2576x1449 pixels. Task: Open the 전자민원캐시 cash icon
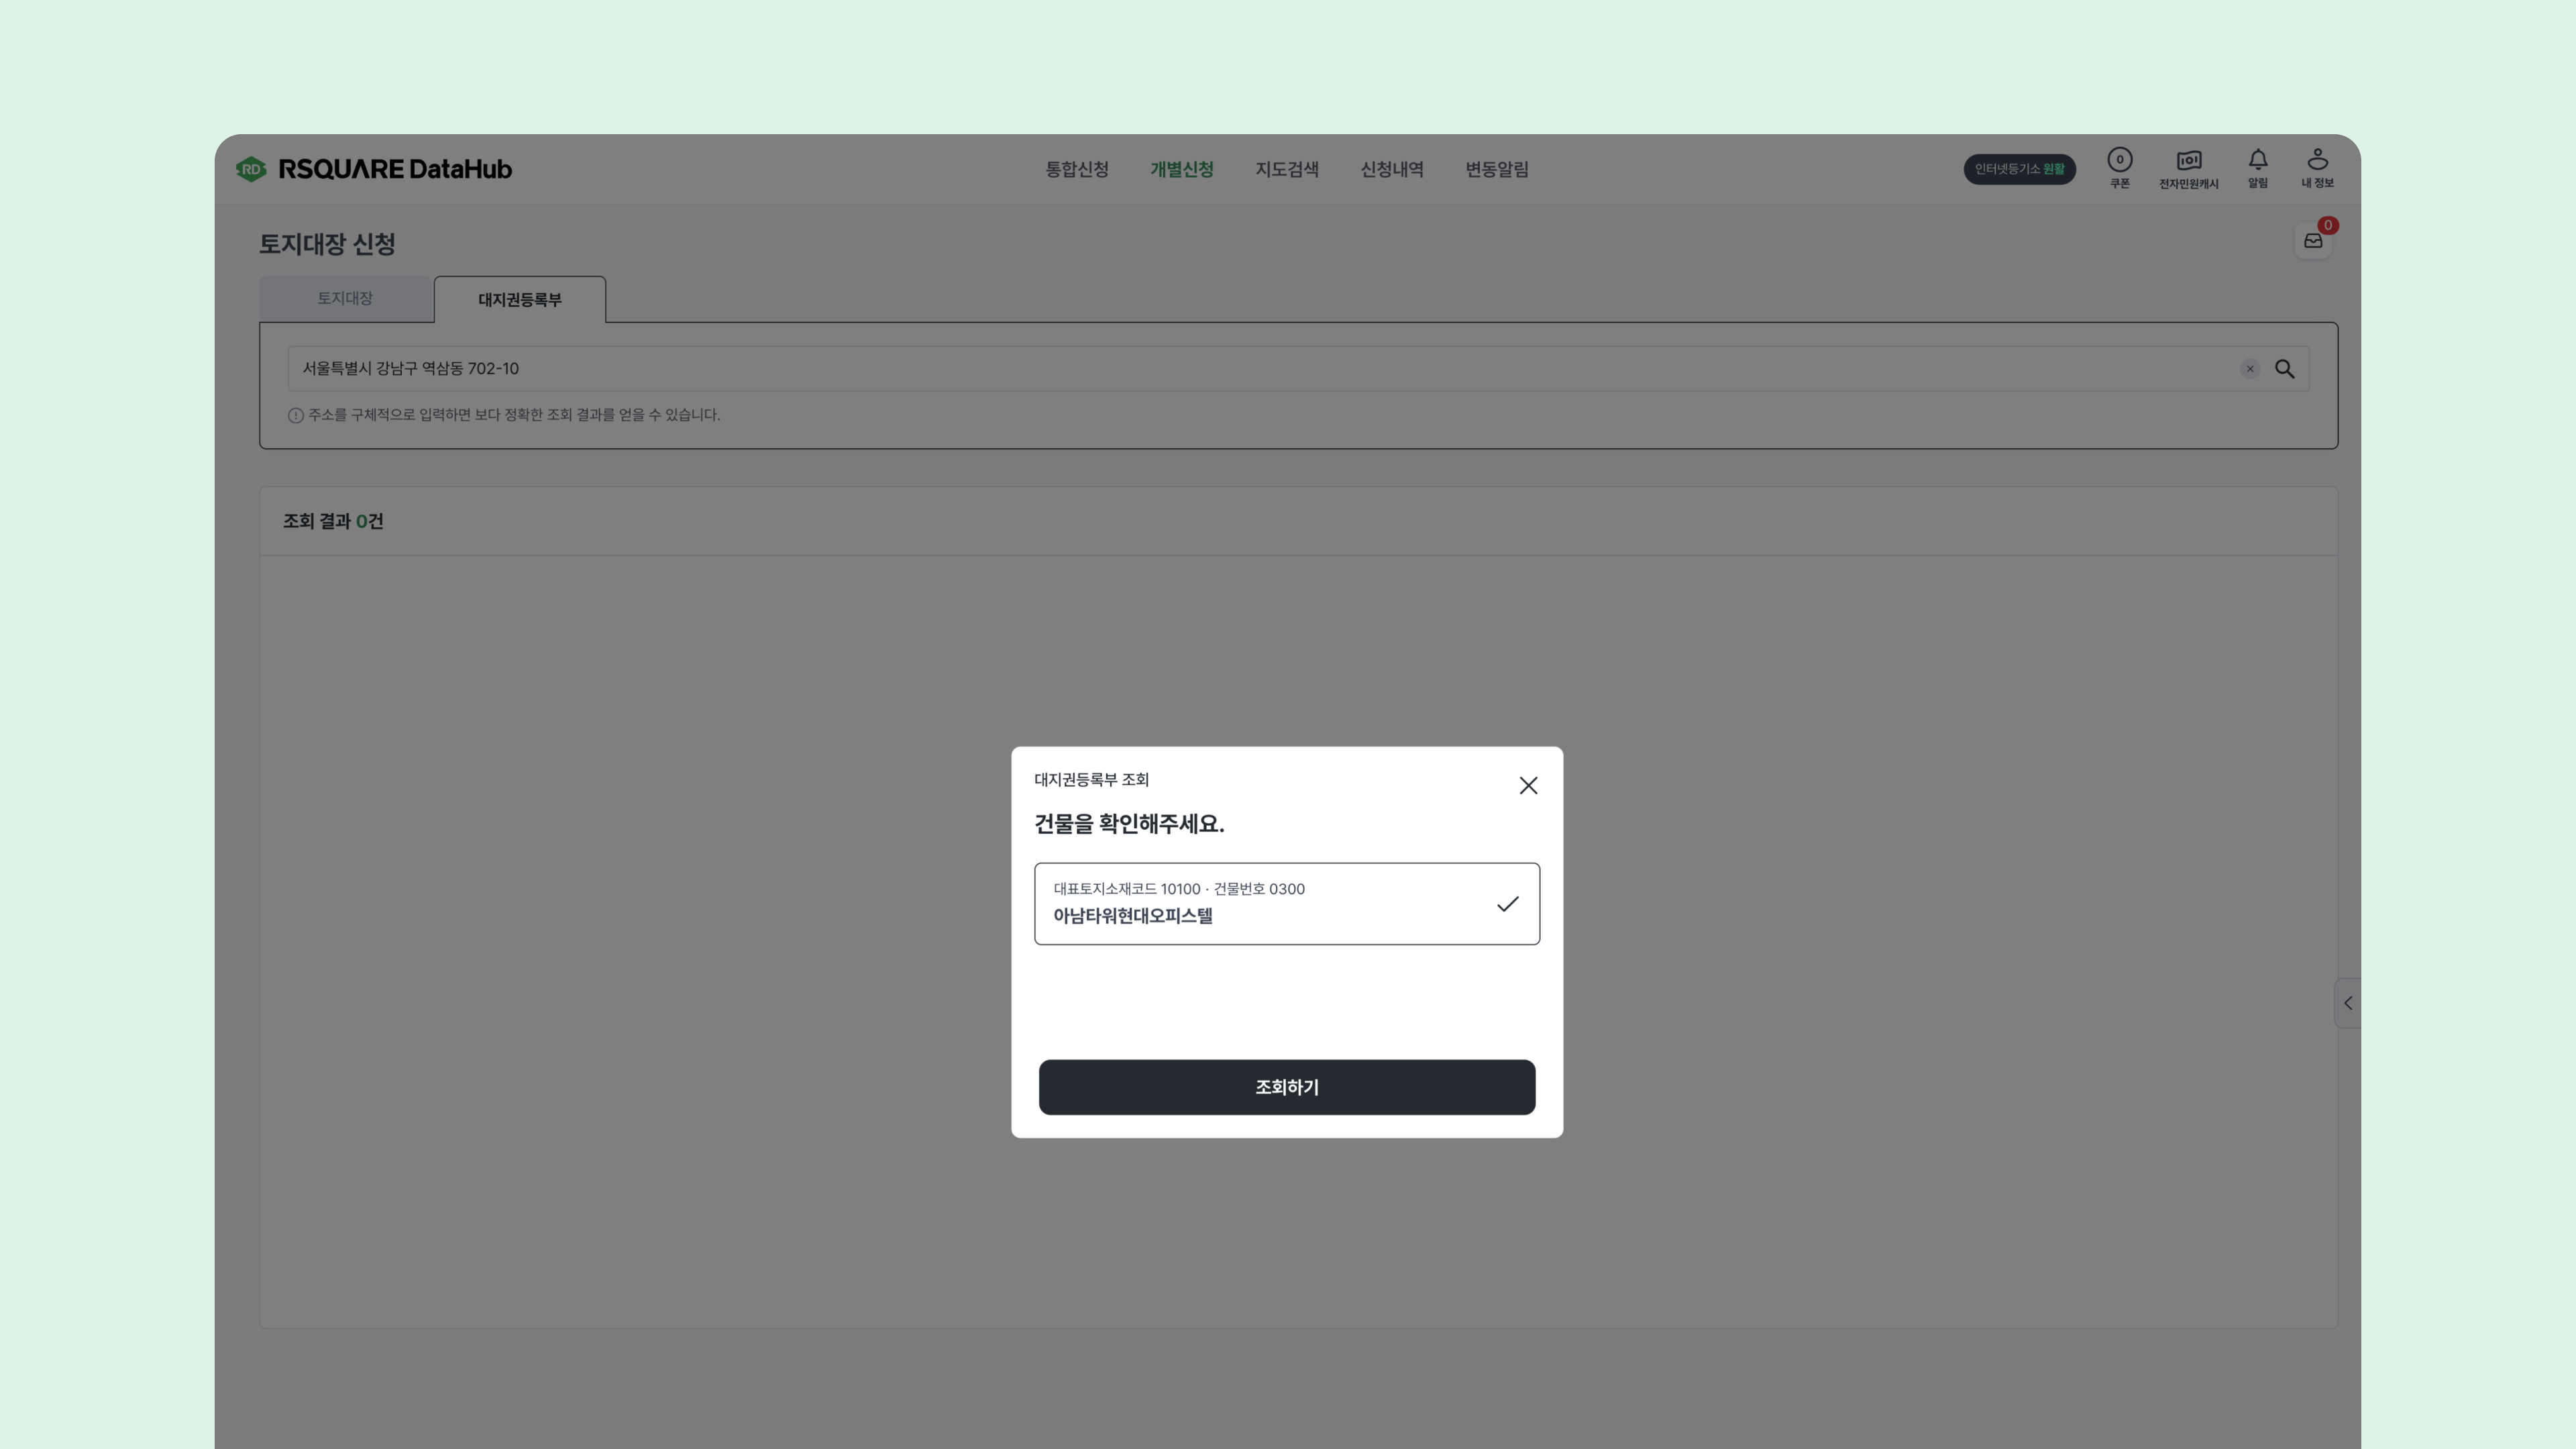coord(2188,168)
